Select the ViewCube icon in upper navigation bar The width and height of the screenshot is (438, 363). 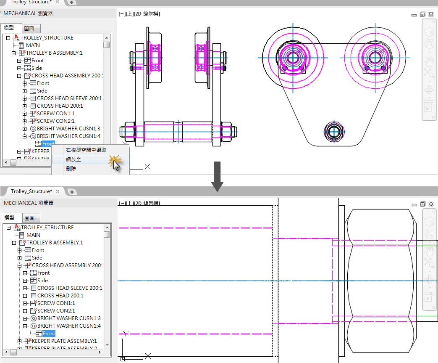click(429, 32)
